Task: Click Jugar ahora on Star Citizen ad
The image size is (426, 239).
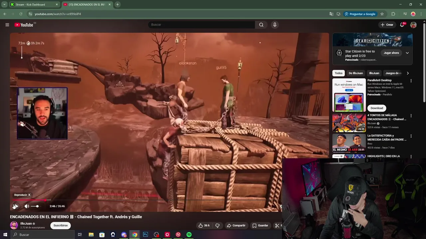Action: pyautogui.click(x=391, y=53)
